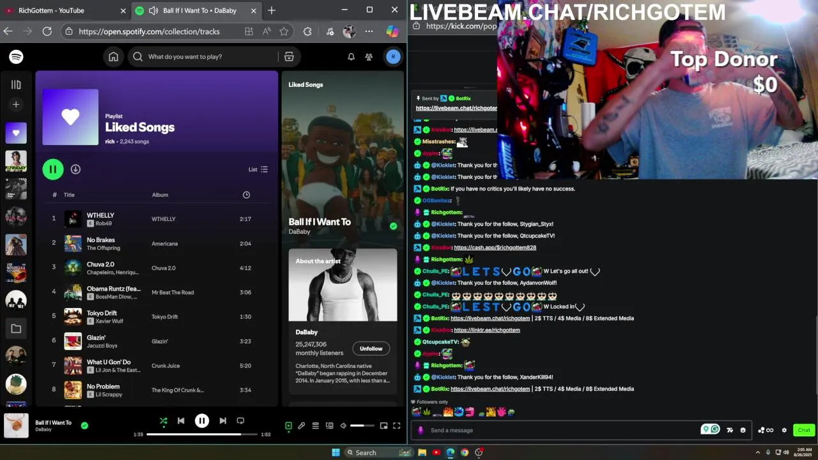The image size is (818, 460).
Task: Skip to the previous track
Action: point(181,421)
